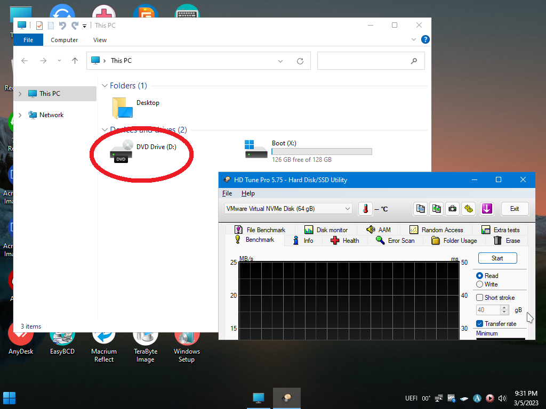Open HD Tune options gears icon
Viewport: 546px width, 409px height.
pos(469,209)
